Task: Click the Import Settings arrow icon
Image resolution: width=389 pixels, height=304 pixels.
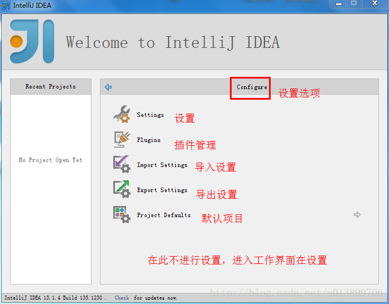Action: 122,164
